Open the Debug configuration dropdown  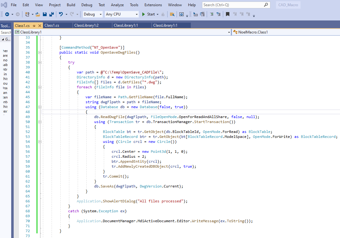(100, 14)
